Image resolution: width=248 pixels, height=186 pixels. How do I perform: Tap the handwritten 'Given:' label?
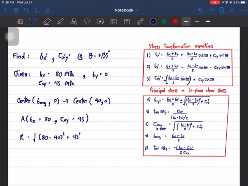coord(22,74)
